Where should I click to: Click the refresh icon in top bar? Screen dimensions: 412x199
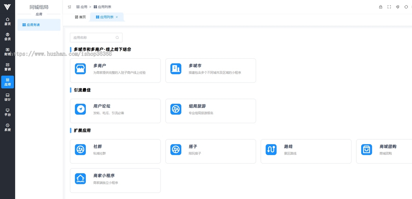(x=406, y=7)
